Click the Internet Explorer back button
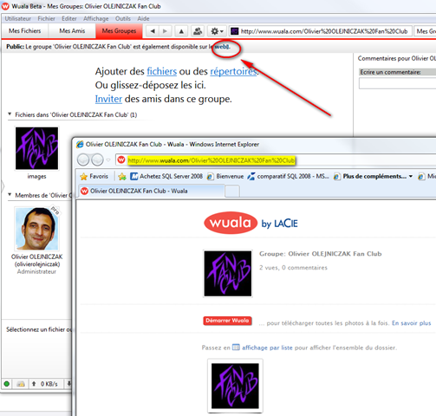436x416 pixels. pos(83,159)
